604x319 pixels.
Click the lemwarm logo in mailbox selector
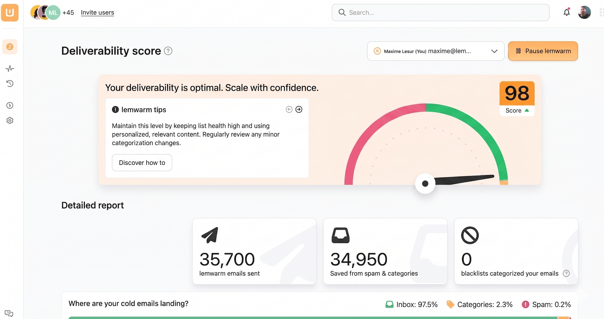tap(377, 51)
